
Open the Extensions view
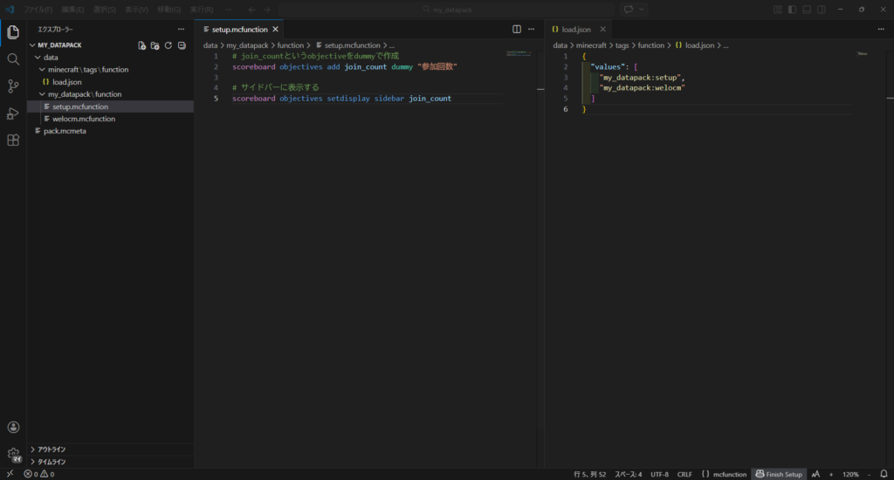coord(13,141)
